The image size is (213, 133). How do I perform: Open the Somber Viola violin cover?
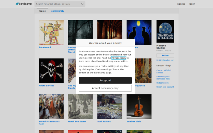pyautogui.click(x=139, y=107)
